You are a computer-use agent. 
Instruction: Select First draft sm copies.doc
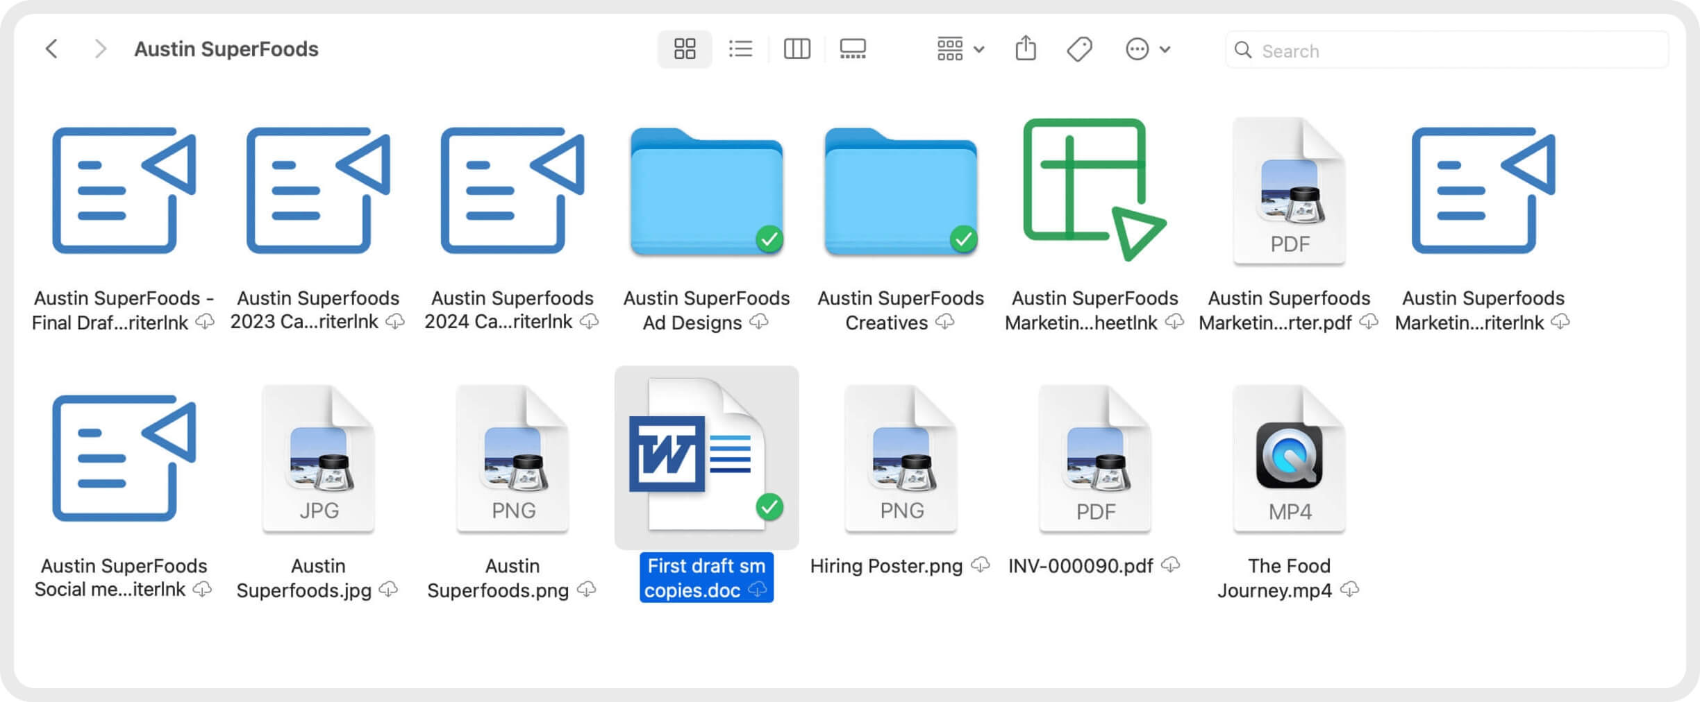(x=706, y=458)
